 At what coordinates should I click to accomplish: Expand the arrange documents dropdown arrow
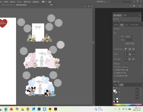46,2
